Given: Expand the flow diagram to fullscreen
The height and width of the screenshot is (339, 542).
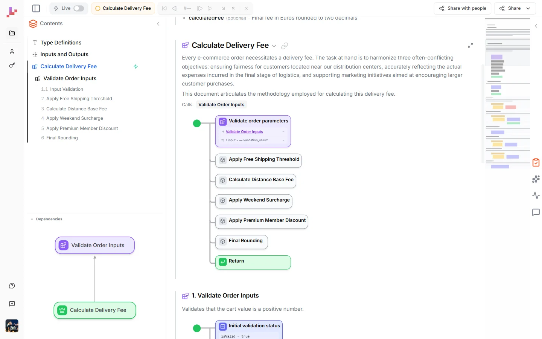Looking at the screenshot, I should [x=470, y=46].
